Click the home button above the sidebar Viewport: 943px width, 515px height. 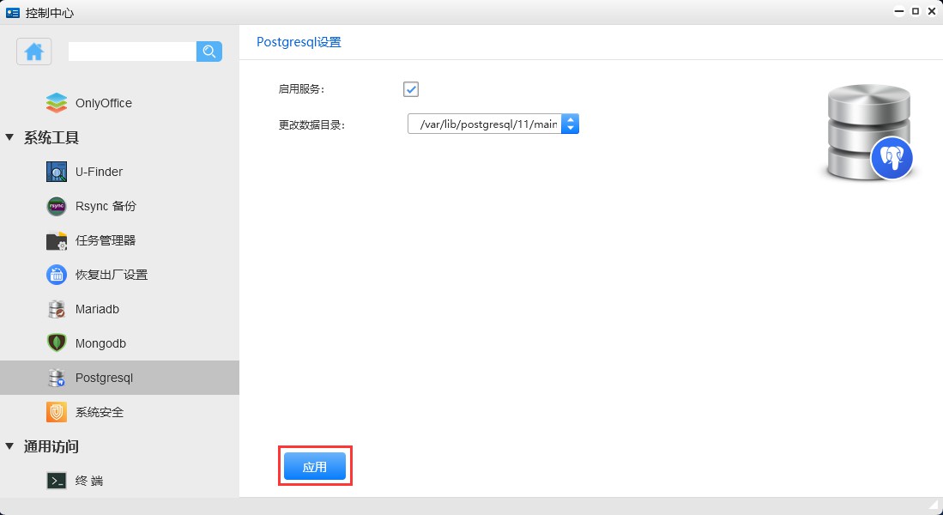(x=33, y=51)
